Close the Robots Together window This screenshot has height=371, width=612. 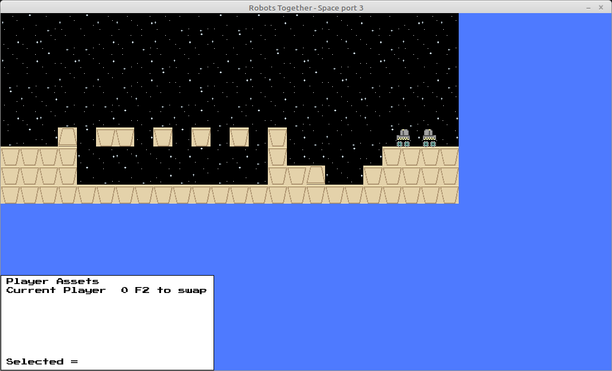click(605, 8)
